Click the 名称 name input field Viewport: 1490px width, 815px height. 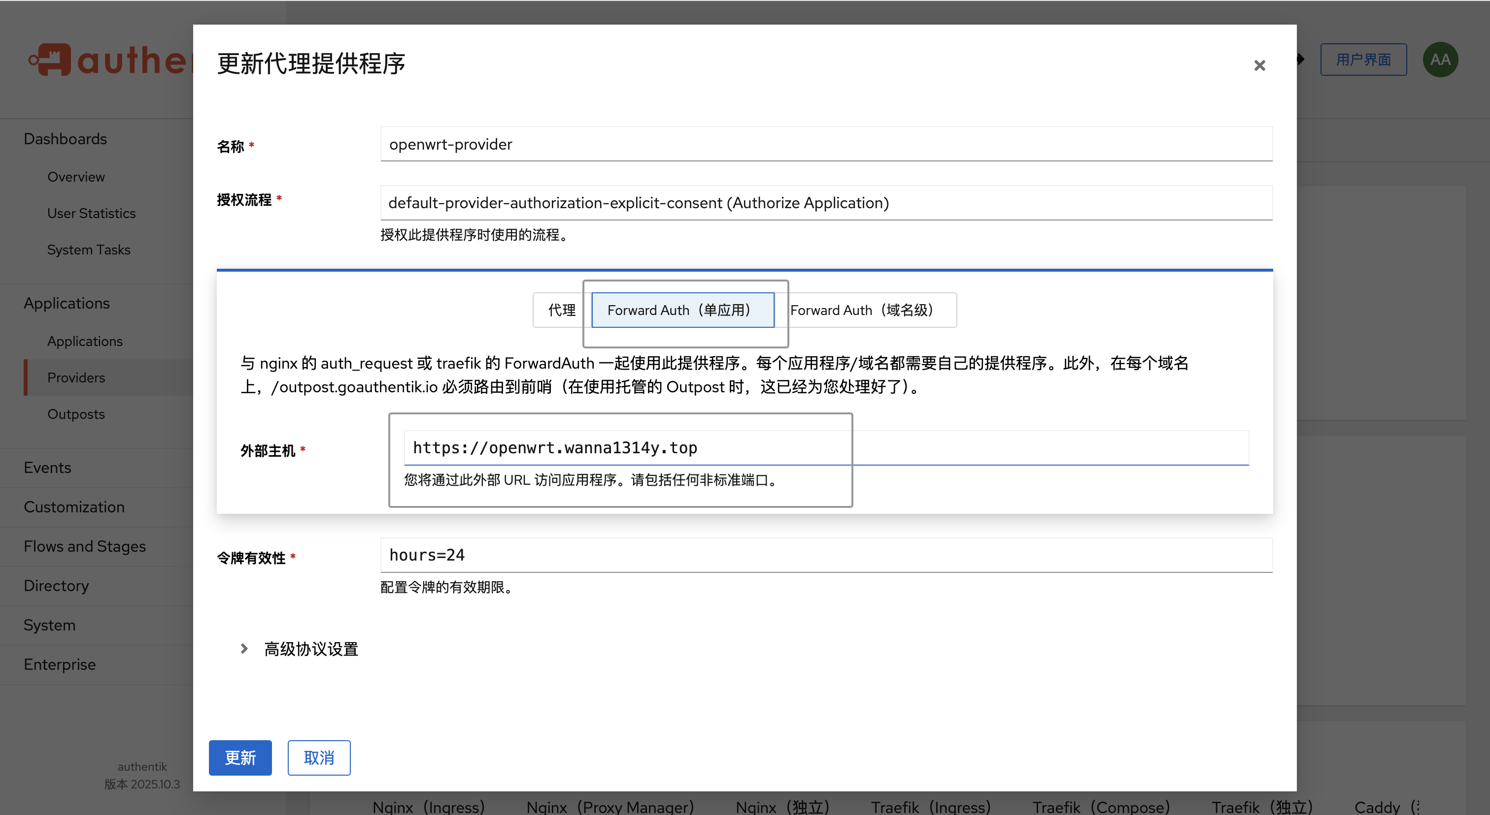pos(825,144)
